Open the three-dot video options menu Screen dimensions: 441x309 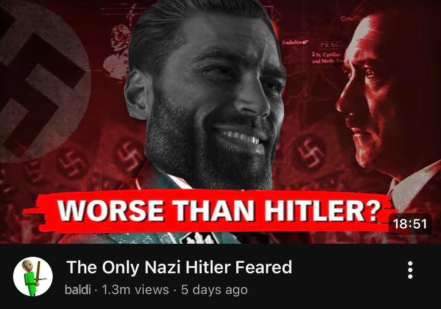pos(410,270)
